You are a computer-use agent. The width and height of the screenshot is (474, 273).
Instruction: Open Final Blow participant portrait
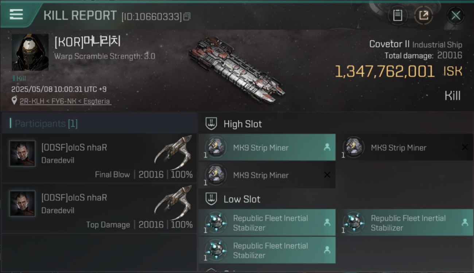23,154
